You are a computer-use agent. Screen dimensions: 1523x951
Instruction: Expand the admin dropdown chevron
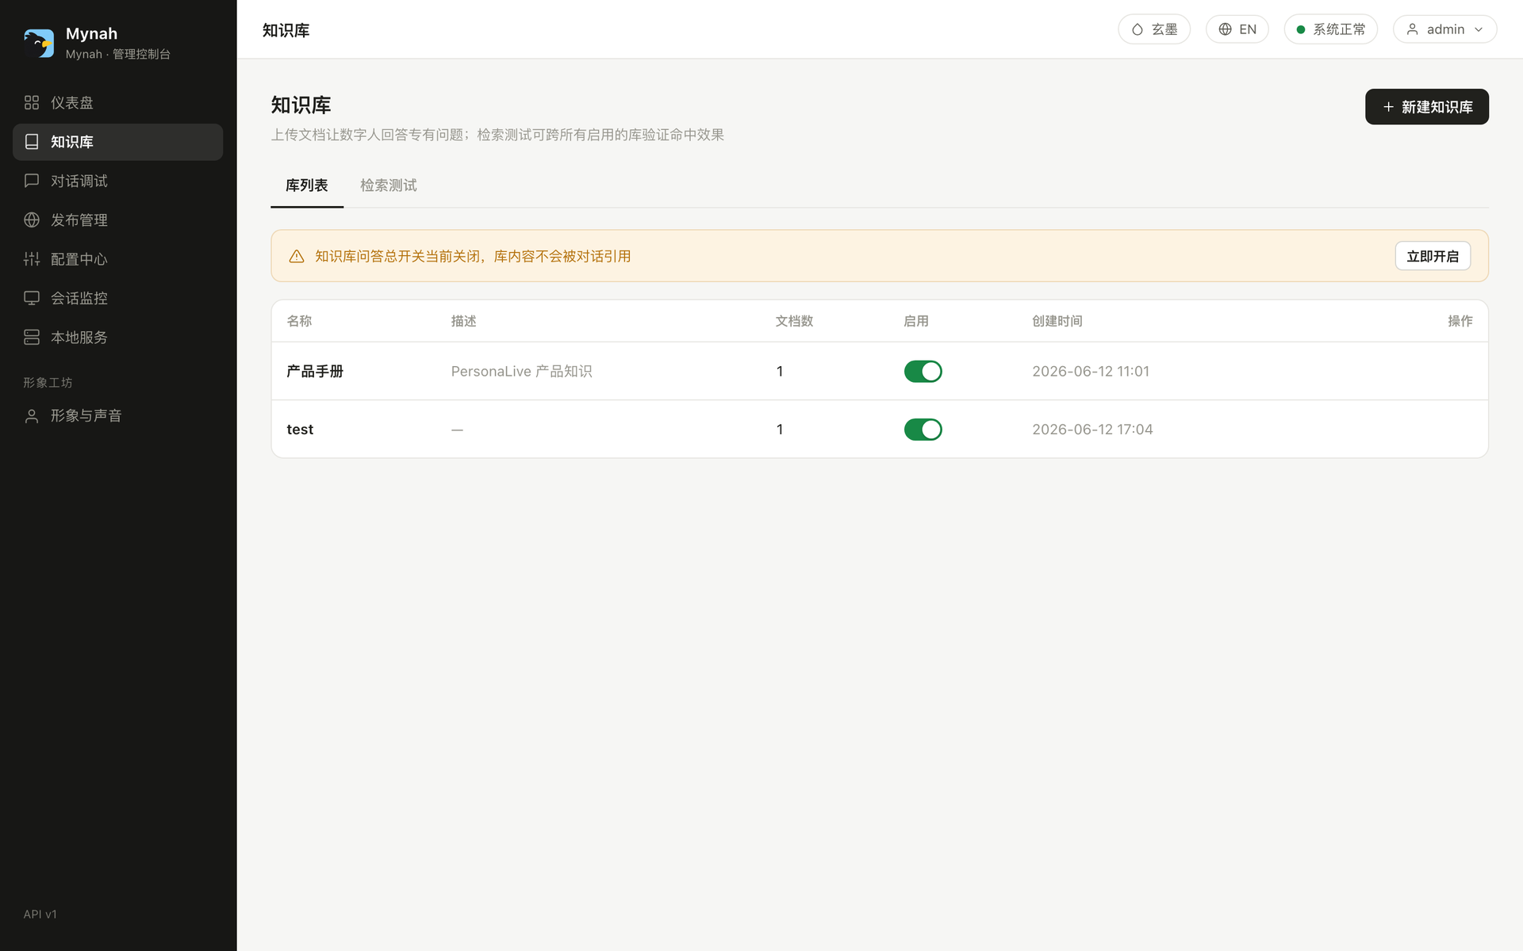(x=1479, y=29)
